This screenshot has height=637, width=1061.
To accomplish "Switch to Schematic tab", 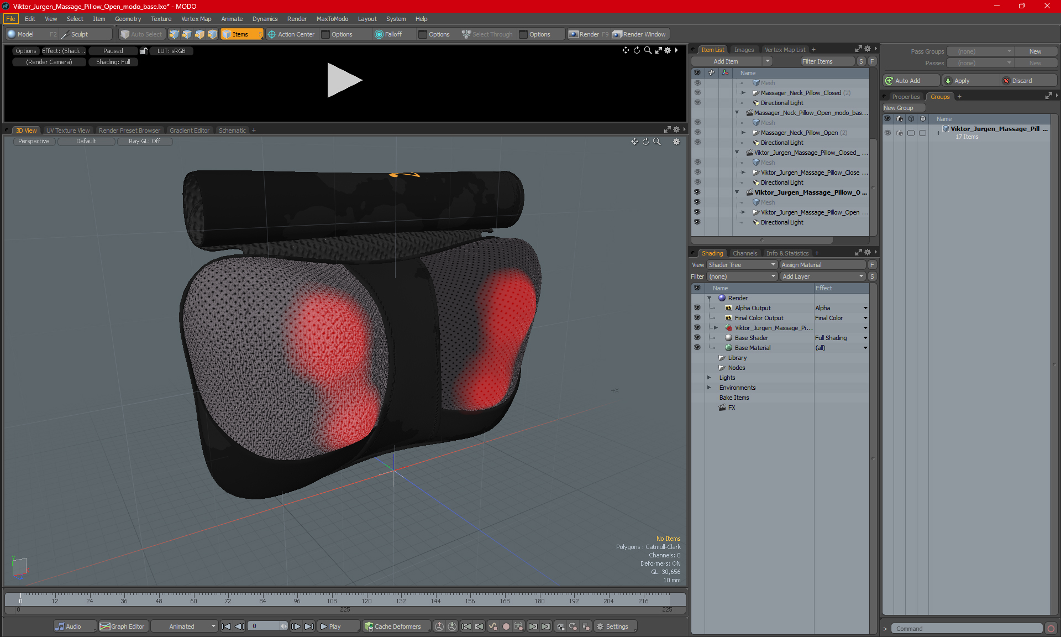I will tap(232, 130).
